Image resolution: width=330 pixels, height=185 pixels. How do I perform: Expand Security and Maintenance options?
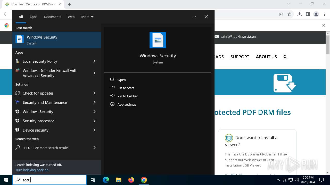(x=94, y=102)
